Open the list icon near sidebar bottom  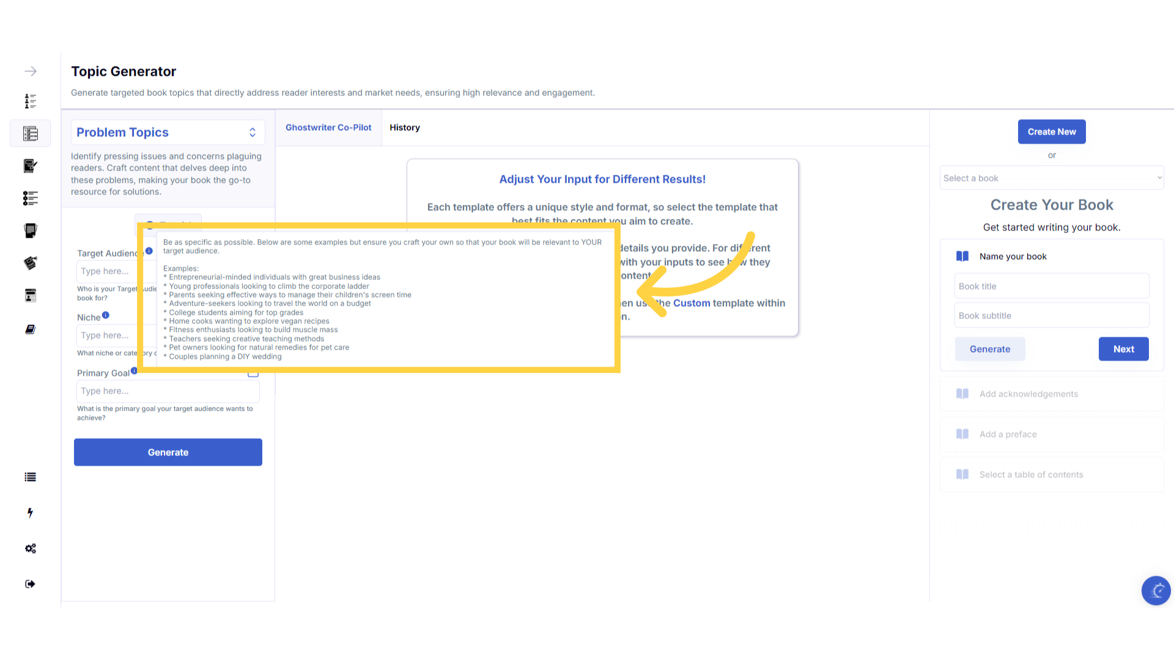click(31, 477)
